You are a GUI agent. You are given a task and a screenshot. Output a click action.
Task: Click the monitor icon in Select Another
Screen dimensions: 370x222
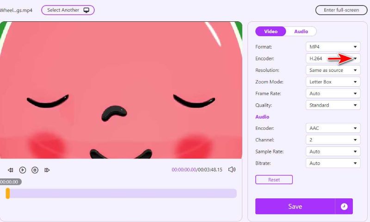click(x=86, y=10)
